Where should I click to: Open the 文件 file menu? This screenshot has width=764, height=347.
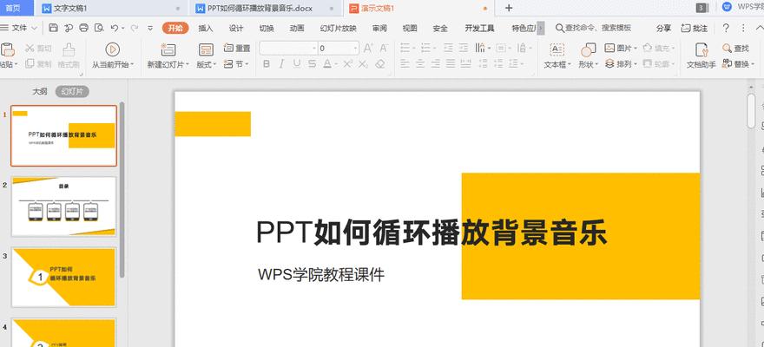pyautogui.click(x=19, y=29)
